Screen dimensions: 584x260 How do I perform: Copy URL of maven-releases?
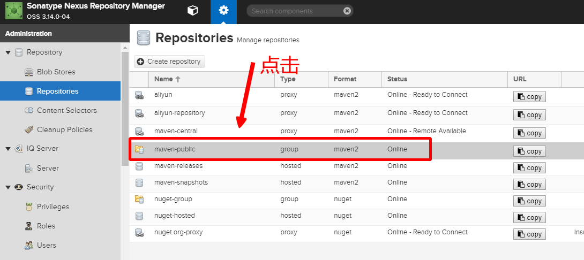[530, 168]
